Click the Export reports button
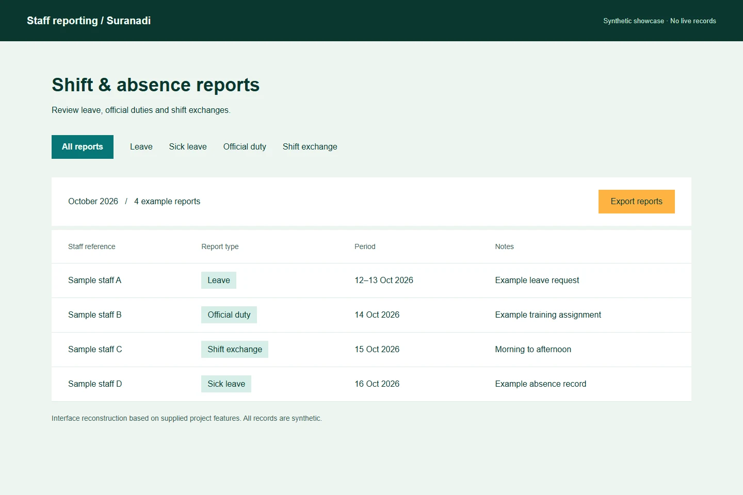743x495 pixels. pos(637,202)
